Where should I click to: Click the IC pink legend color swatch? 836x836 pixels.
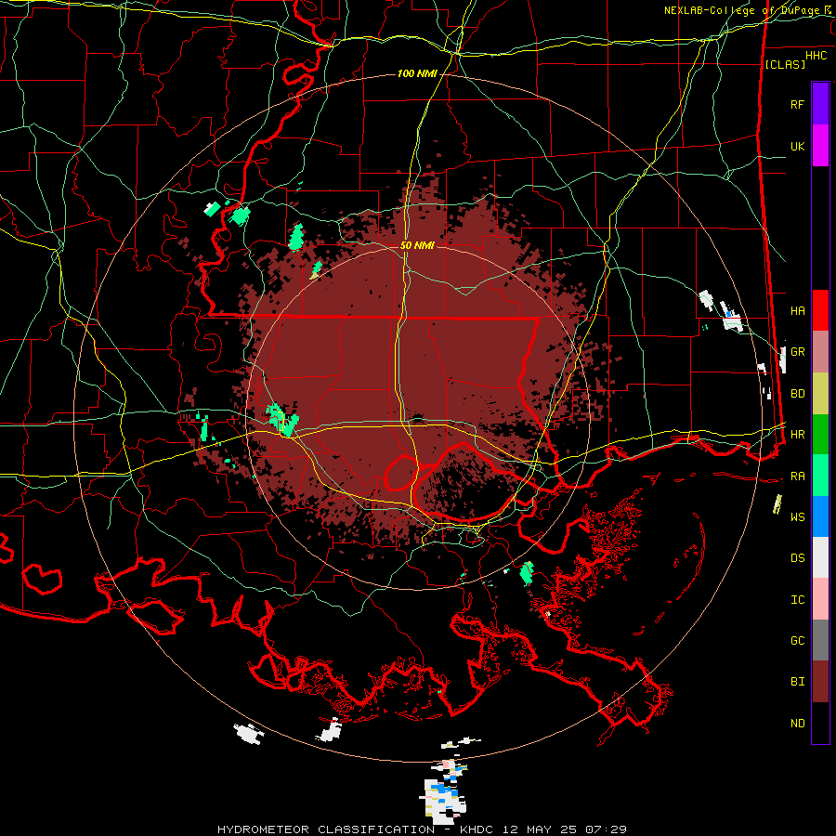coord(820,599)
